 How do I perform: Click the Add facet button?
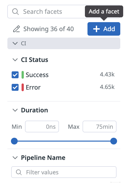click(104, 29)
